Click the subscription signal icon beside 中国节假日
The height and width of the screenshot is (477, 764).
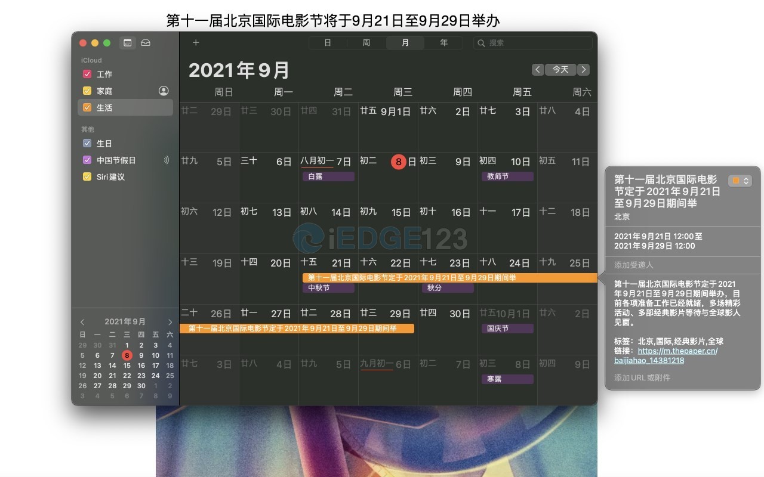click(166, 160)
